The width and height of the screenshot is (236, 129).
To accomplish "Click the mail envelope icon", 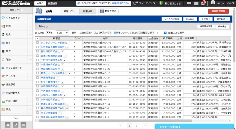I will 196,3.
